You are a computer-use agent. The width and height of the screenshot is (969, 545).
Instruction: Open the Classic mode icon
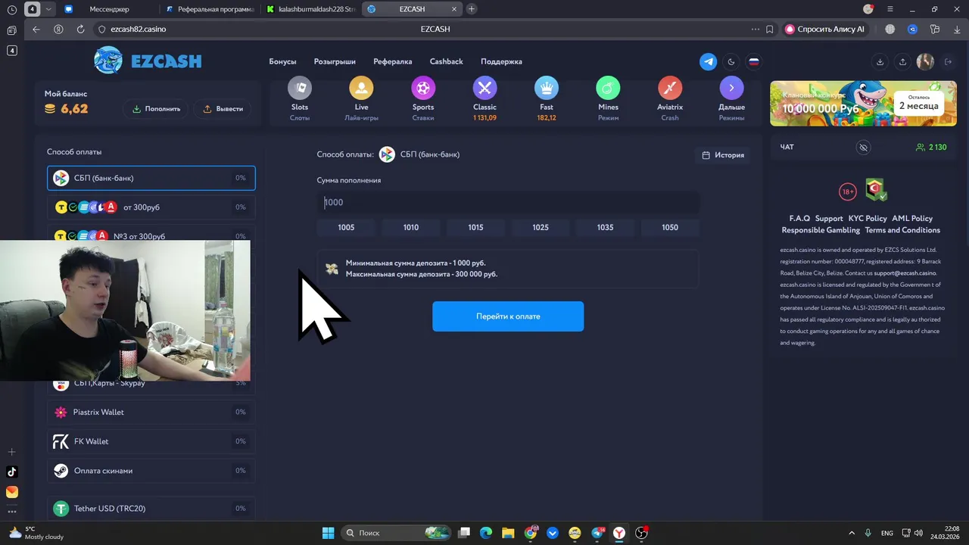pos(484,88)
